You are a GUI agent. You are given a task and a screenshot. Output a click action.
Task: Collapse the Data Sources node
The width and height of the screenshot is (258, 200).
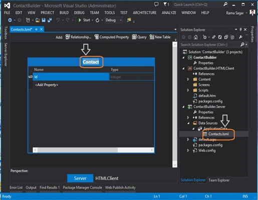188,123
